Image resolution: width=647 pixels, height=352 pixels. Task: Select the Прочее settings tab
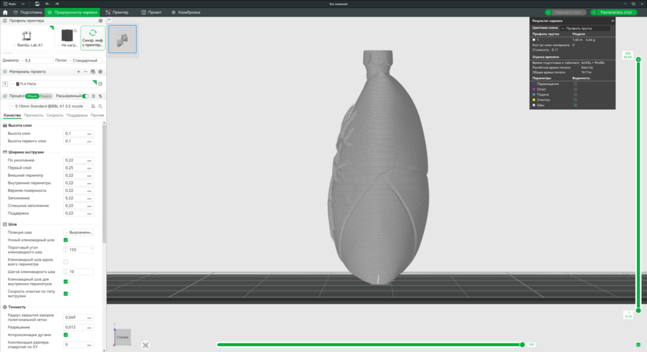click(x=97, y=116)
